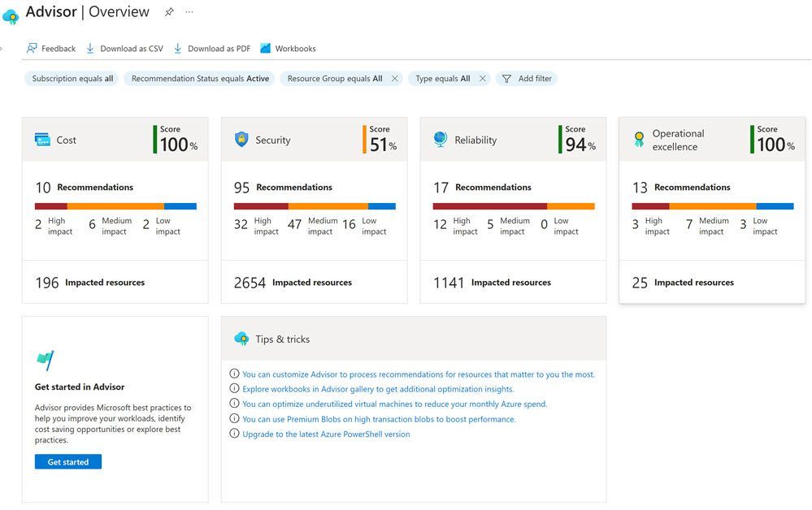Click the Operational excellence ribbon icon
This screenshot has width=812, height=510.
point(639,140)
